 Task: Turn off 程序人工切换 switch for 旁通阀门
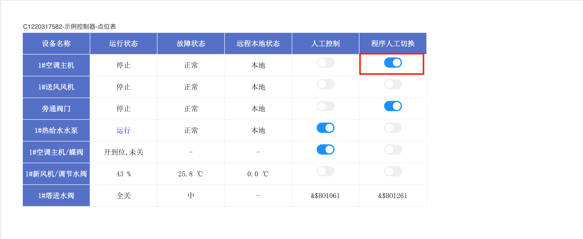tap(393, 106)
